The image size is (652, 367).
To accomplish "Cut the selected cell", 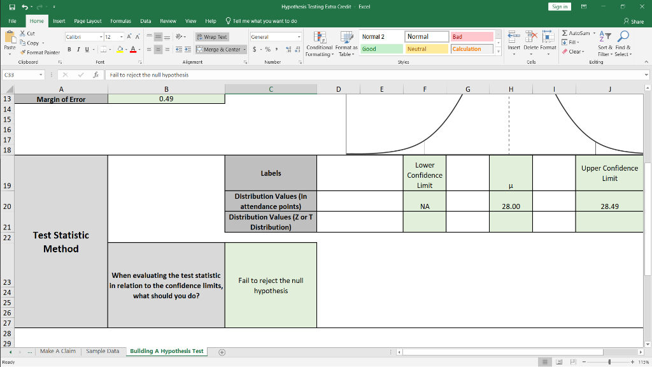I will [x=27, y=33].
